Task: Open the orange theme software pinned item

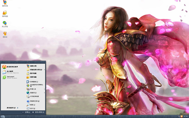Action: coord(10,67)
